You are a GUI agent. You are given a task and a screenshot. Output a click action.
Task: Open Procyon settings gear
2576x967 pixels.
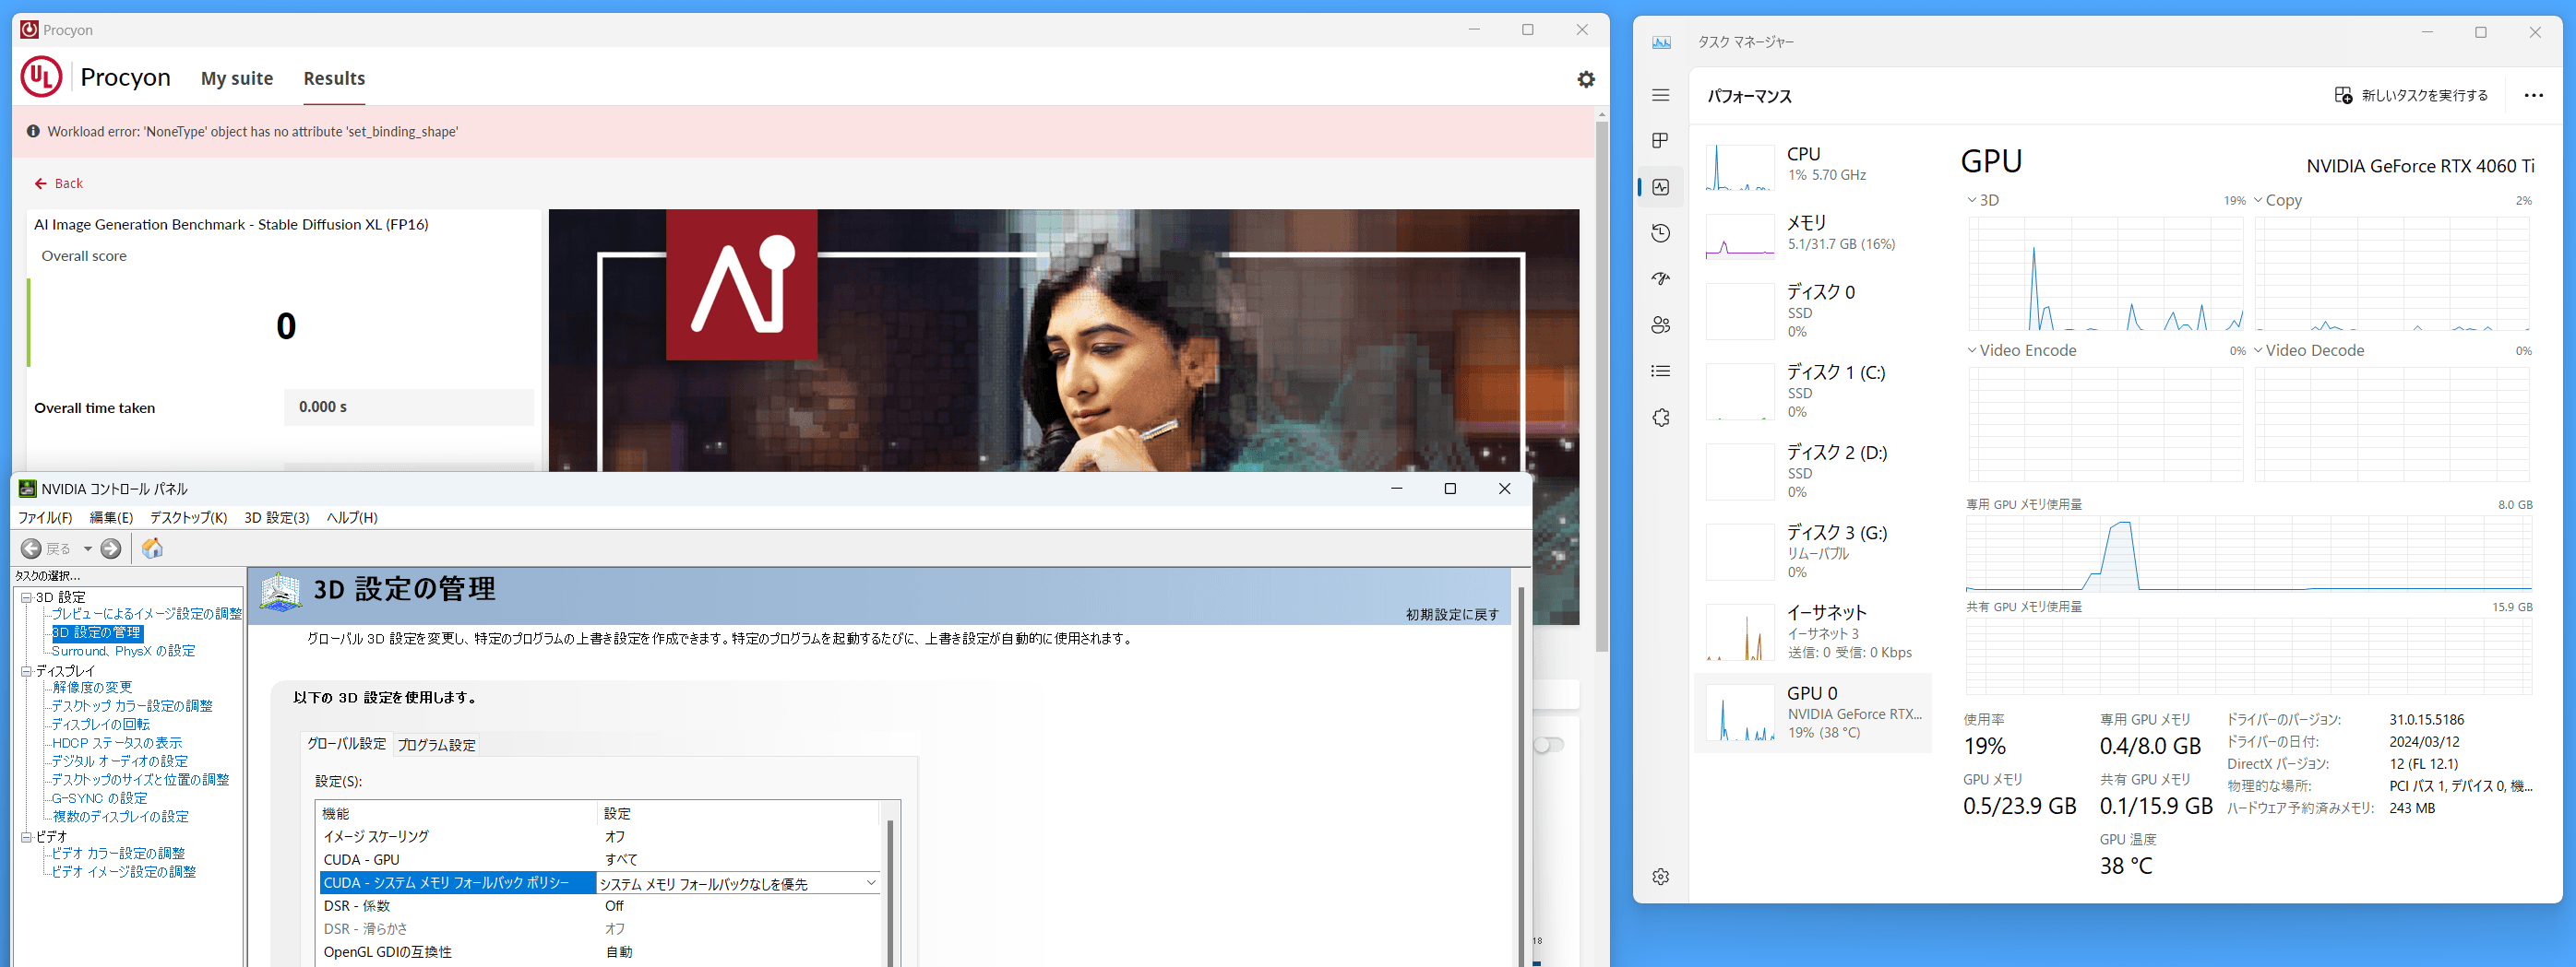click(x=1585, y=79)
